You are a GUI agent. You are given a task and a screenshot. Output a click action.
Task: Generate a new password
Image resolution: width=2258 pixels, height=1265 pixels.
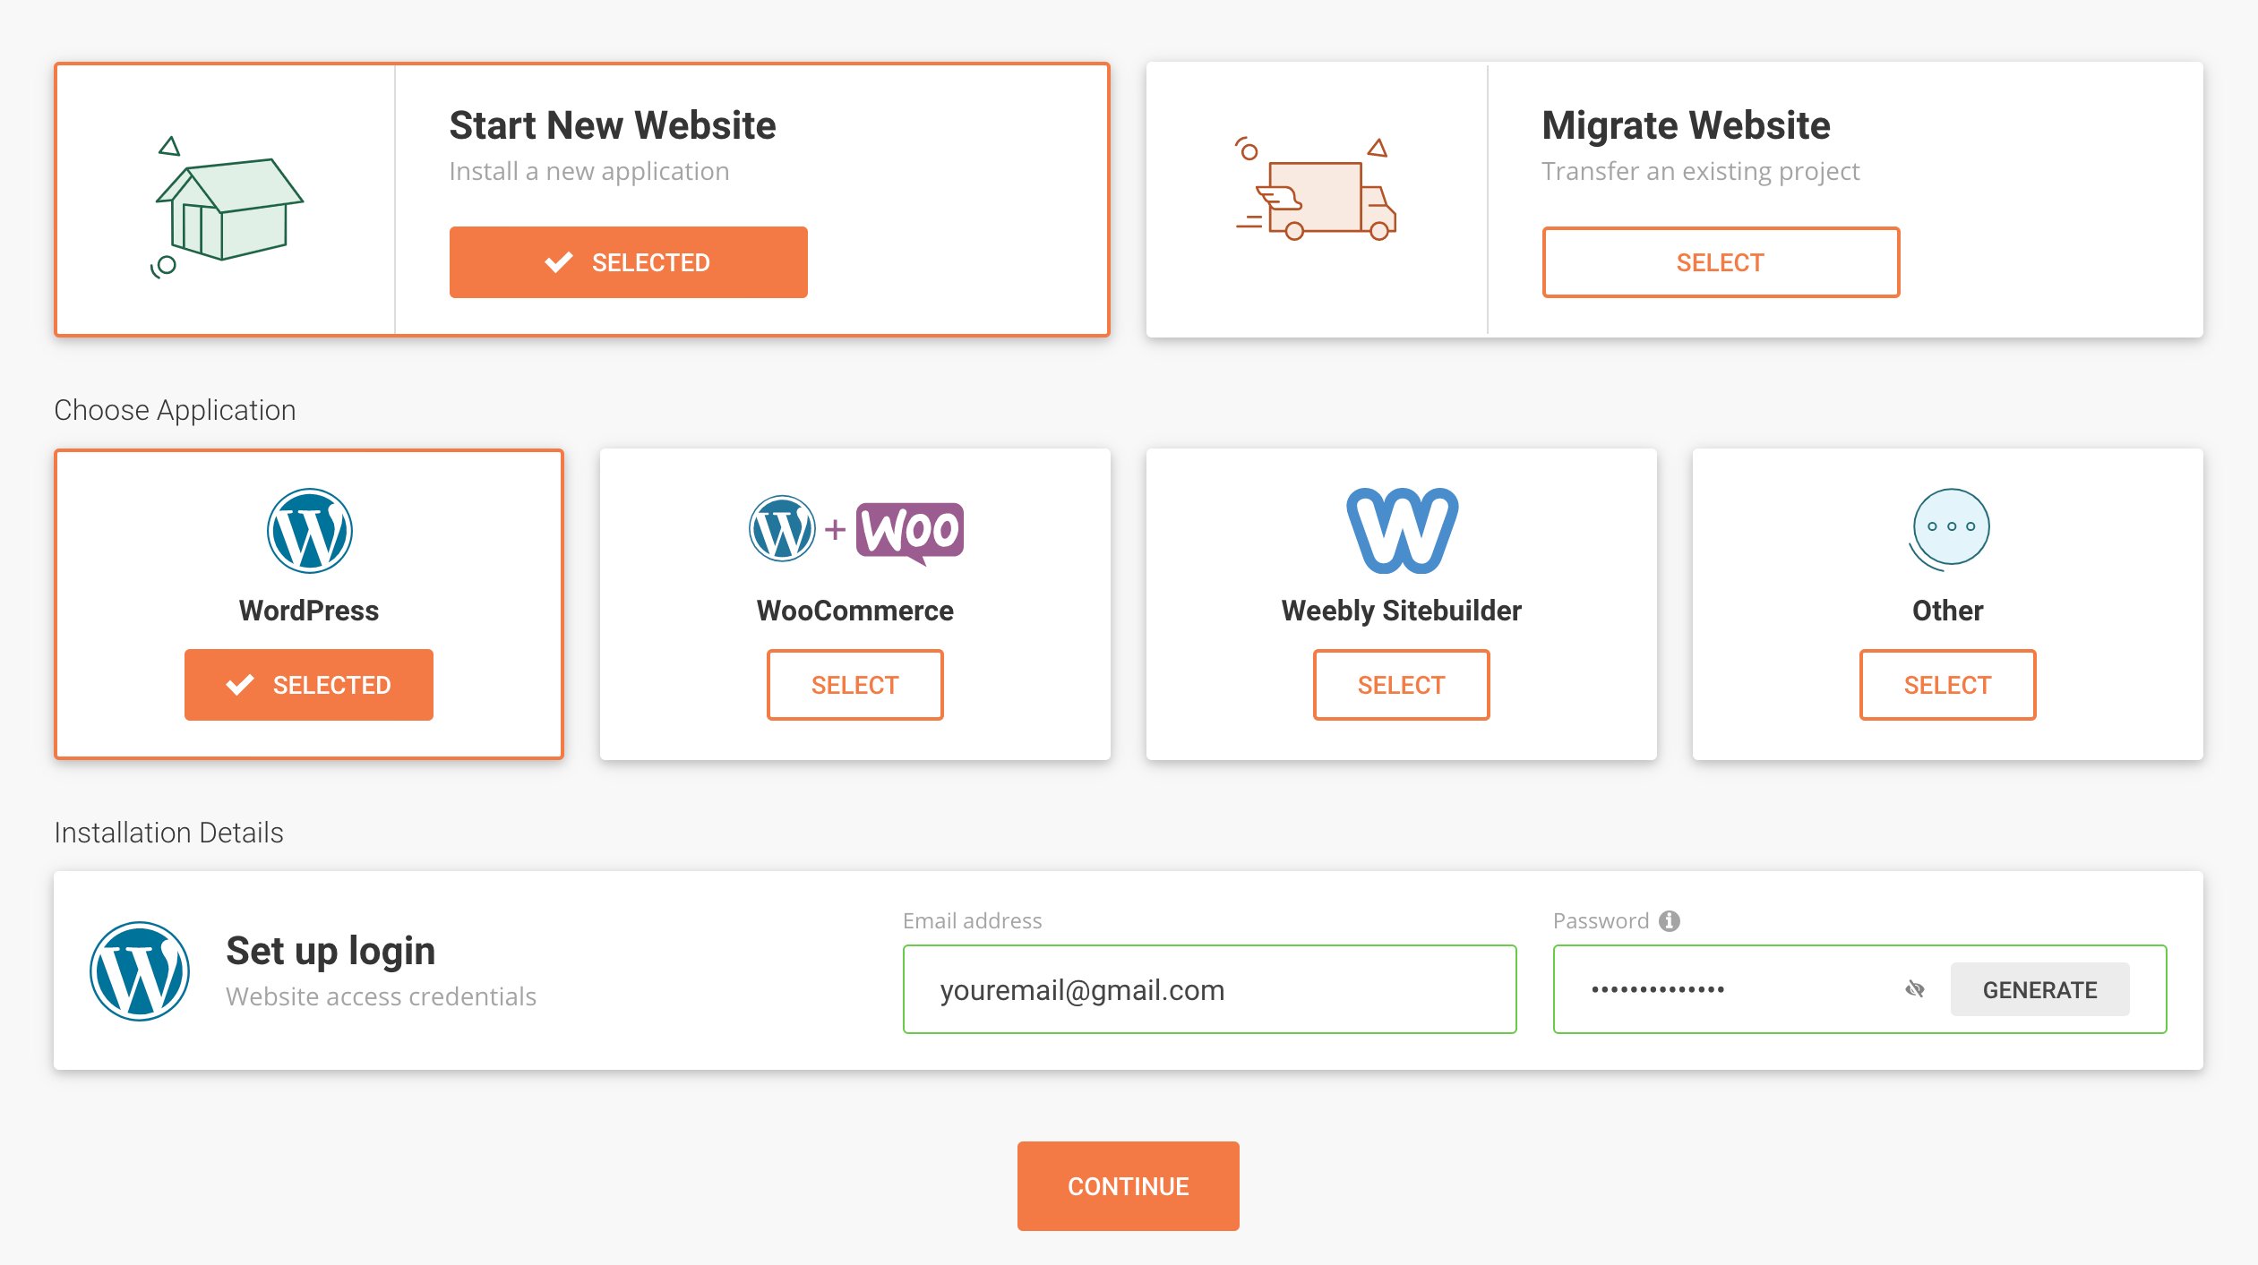(x=2040, y=989)
